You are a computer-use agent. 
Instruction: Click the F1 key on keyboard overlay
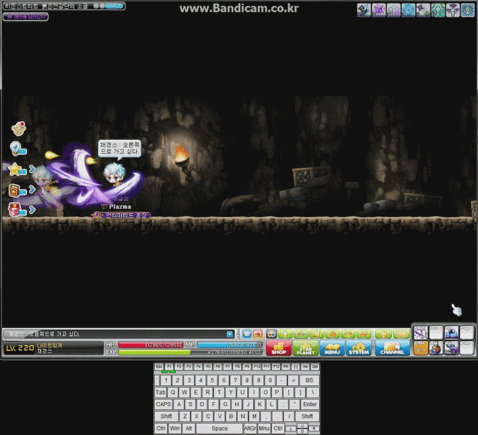[169, 367]
